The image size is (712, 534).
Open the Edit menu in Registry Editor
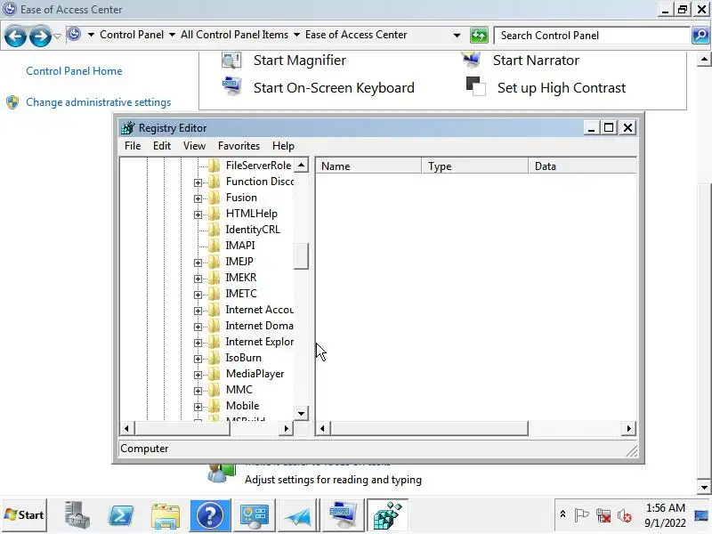[162, 146]
